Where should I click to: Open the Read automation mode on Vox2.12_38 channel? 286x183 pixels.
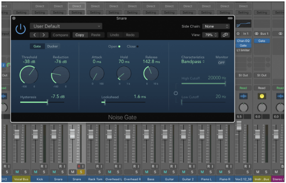(x=244, y=88)
